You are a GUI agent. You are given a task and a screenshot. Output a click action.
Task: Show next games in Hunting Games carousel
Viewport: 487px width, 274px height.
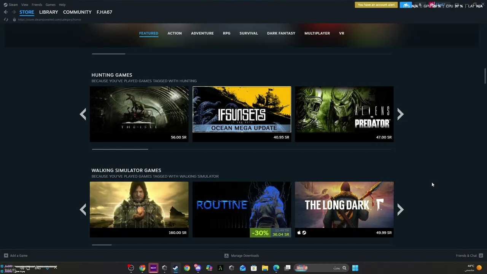pyautogui.click(x=400, y=114)
